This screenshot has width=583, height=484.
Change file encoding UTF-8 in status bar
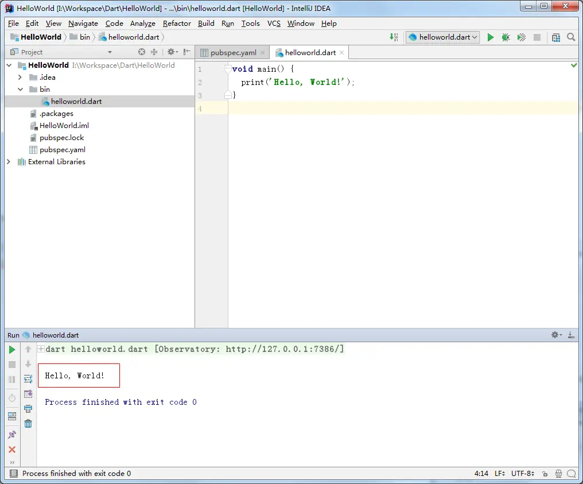click(x=523, y=474)
